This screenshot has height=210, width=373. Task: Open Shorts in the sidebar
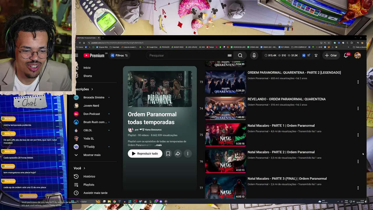click(x=87, y=76)
